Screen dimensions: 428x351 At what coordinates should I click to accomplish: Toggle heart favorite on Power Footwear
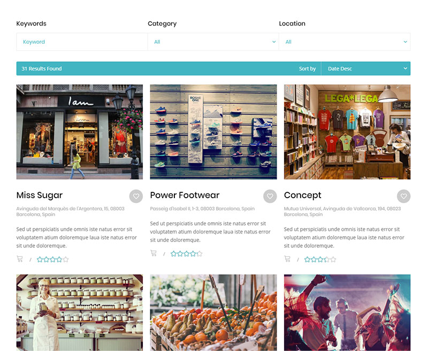(x=270, y=196)
